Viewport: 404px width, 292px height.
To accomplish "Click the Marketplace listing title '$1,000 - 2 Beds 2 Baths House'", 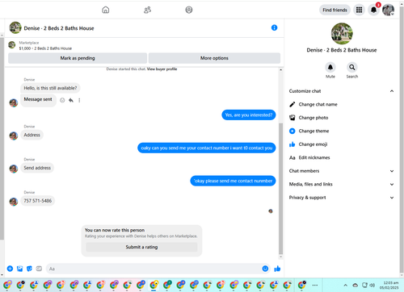I will (x=45, y=48).
